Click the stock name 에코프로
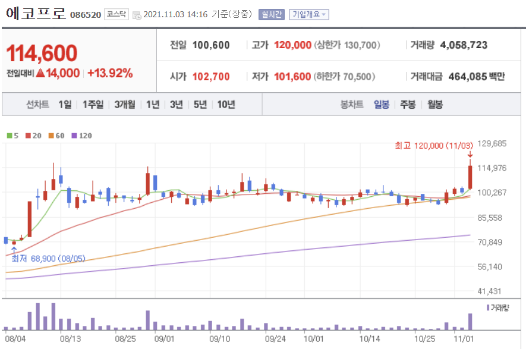 click(36, 14)
